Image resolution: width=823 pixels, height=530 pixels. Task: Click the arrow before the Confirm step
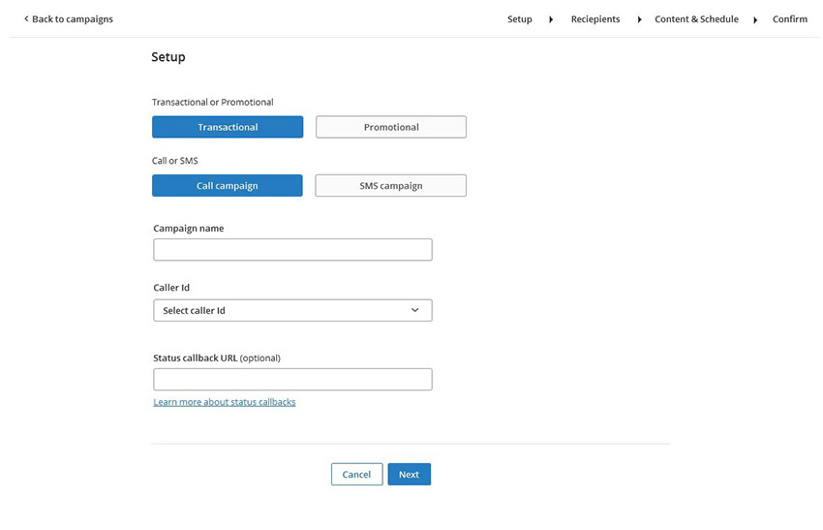(755, 19)
